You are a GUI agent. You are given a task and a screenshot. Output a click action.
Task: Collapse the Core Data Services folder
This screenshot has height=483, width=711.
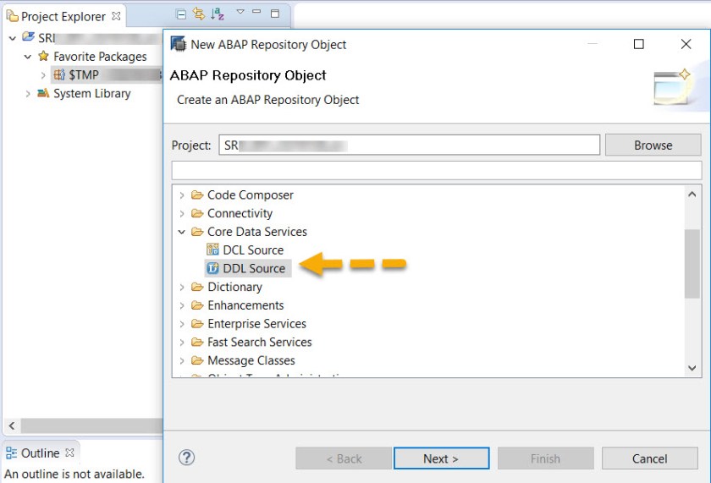point(182,232)
